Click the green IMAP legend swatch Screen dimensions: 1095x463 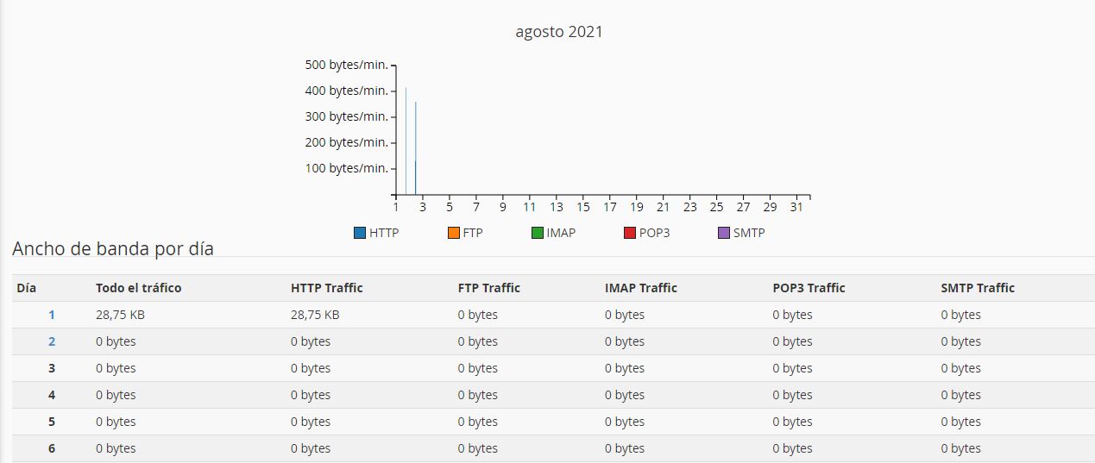[x=537, y=233]
